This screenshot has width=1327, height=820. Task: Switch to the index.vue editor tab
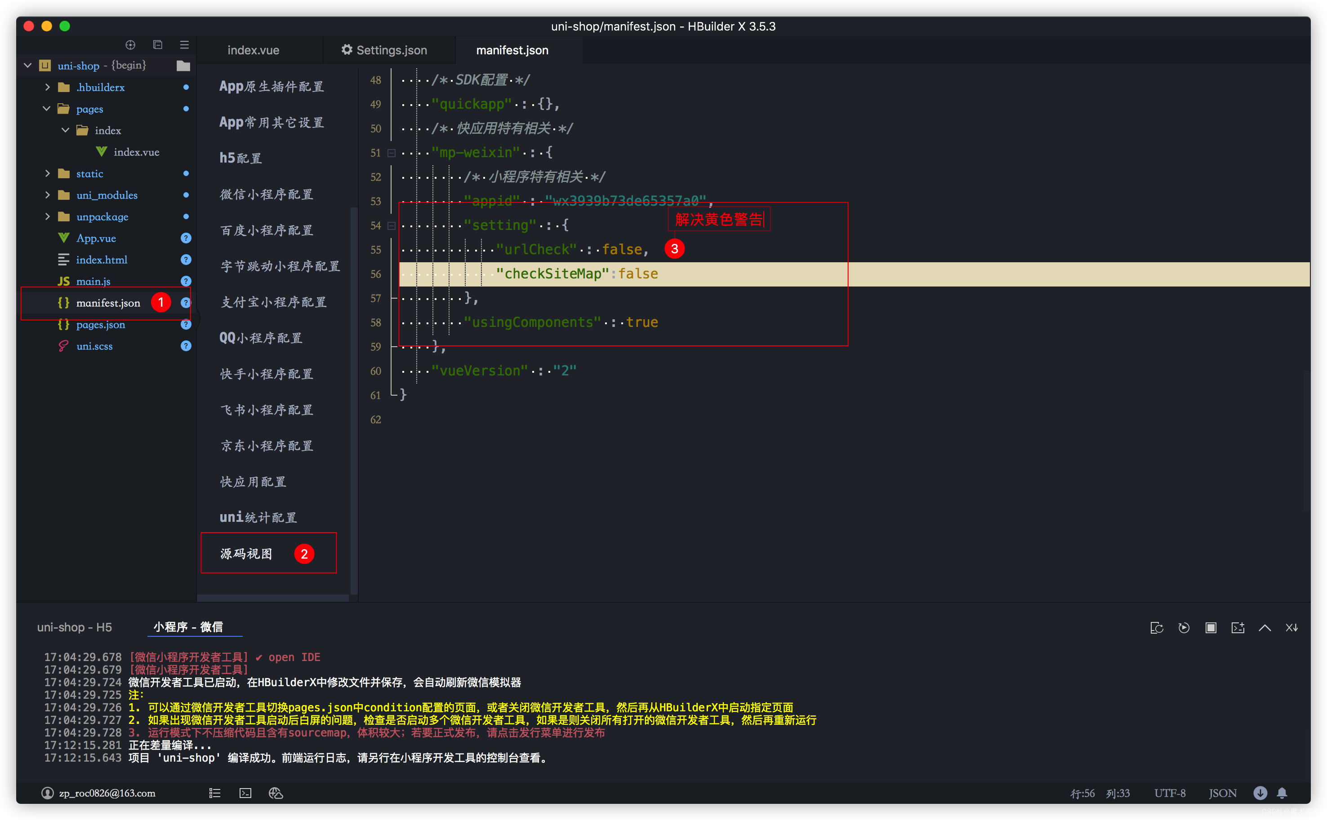(254, 50)
